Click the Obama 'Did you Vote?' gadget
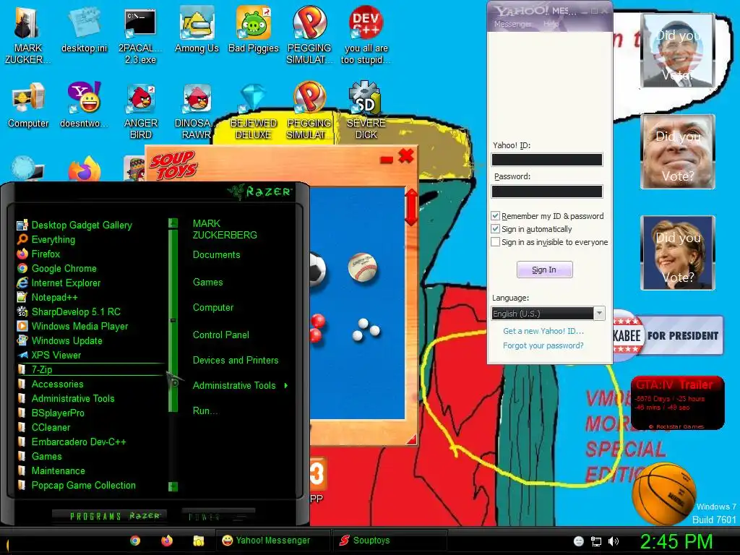 (677, 51)
